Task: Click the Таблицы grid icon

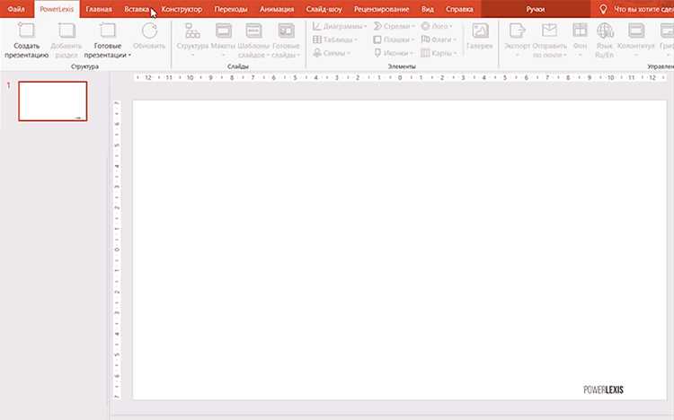Action: [317, 39]
